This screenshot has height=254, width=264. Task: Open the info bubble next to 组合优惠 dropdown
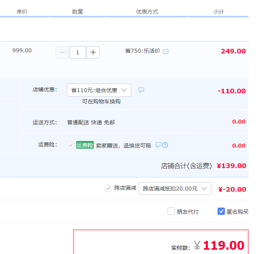(x=141, y=90)
